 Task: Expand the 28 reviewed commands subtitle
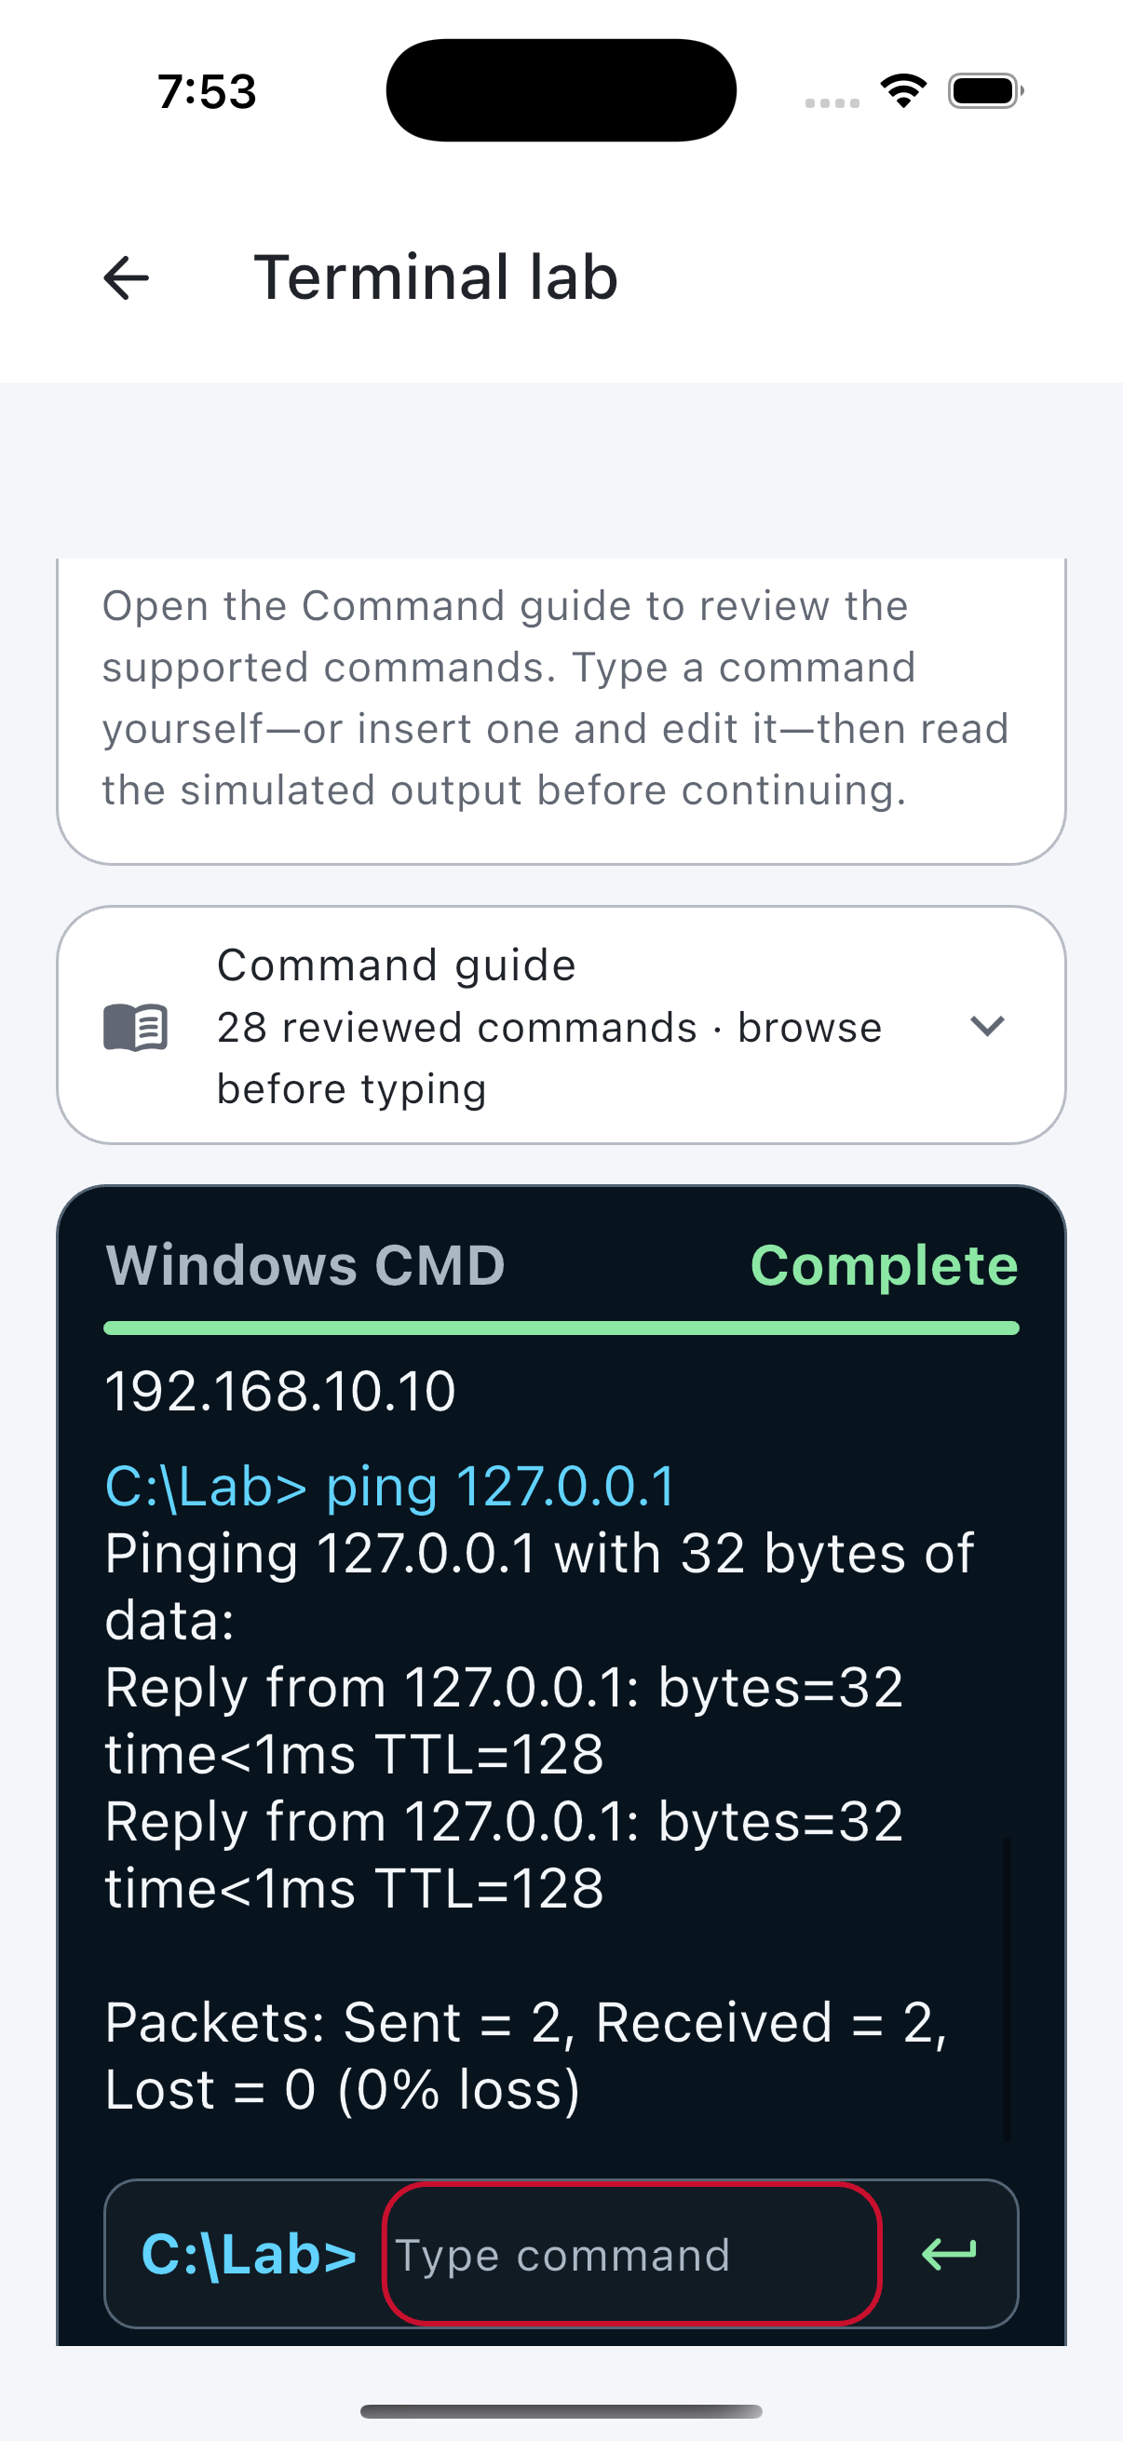click(x=548, y=1058)
